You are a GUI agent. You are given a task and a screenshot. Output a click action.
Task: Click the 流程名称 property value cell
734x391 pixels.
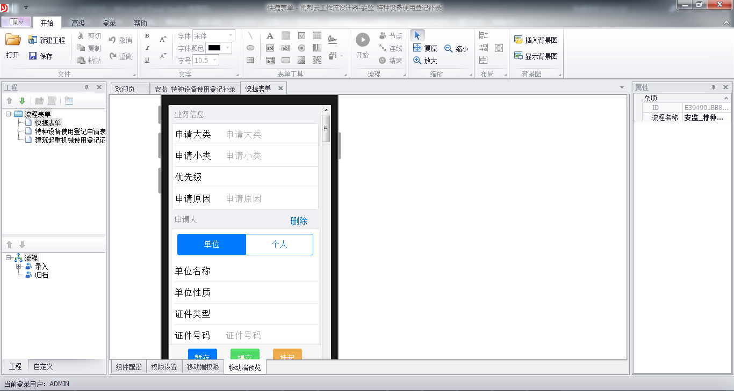coord(707,117)
